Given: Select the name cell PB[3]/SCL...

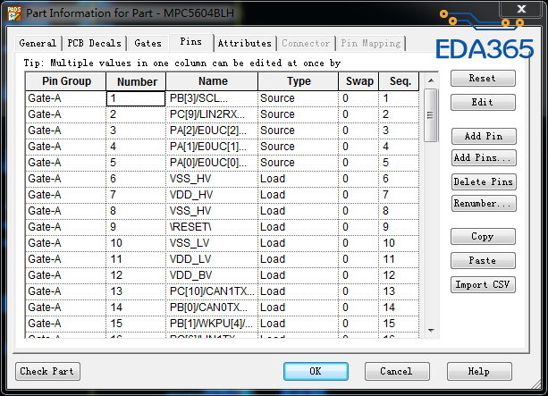Looking at the screenshot, I should tap(212, 98).
